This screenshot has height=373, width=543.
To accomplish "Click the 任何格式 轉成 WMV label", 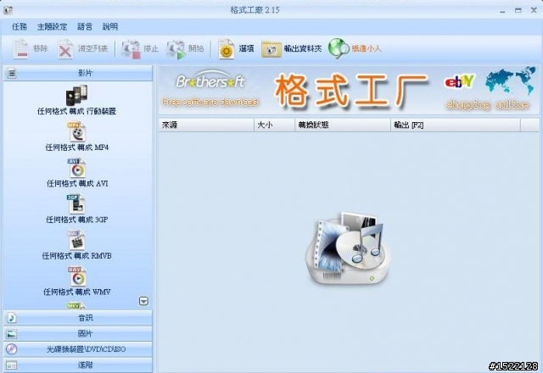I will click(77, 292).
